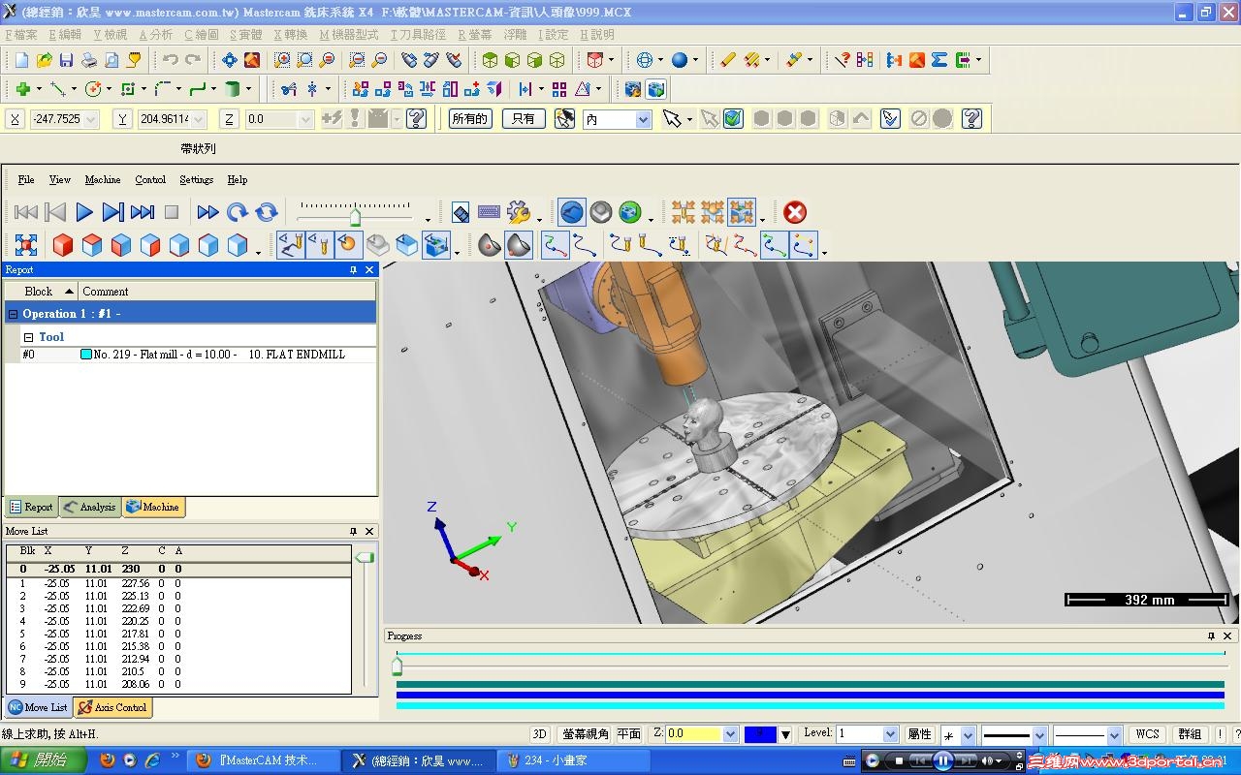This screenshot has width=1241, height=775.
Task: Click the green cylinder solid icon
Action: (232, 89)
